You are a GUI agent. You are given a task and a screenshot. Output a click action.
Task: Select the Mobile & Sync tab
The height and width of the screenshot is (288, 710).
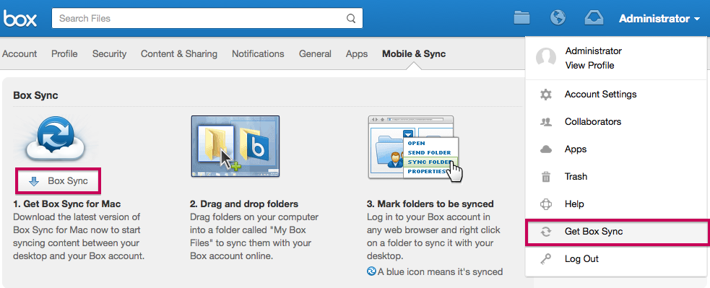pyautogui.click(x=414, y=54)
